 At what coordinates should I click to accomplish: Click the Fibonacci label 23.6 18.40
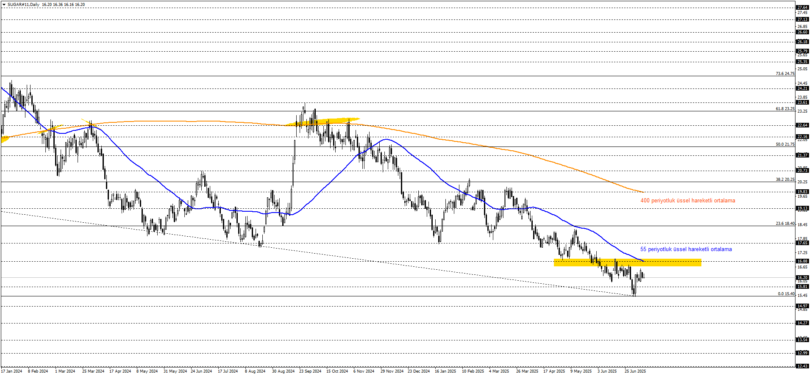pyautogui.click(x=785, y=224)
